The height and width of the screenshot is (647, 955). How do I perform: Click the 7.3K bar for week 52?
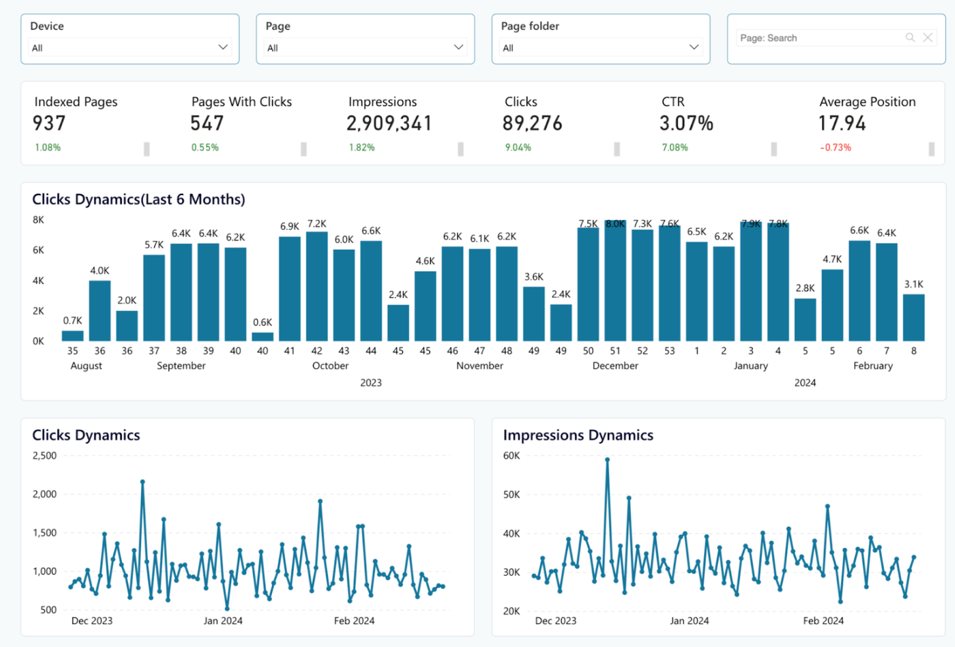coord(642,285)
